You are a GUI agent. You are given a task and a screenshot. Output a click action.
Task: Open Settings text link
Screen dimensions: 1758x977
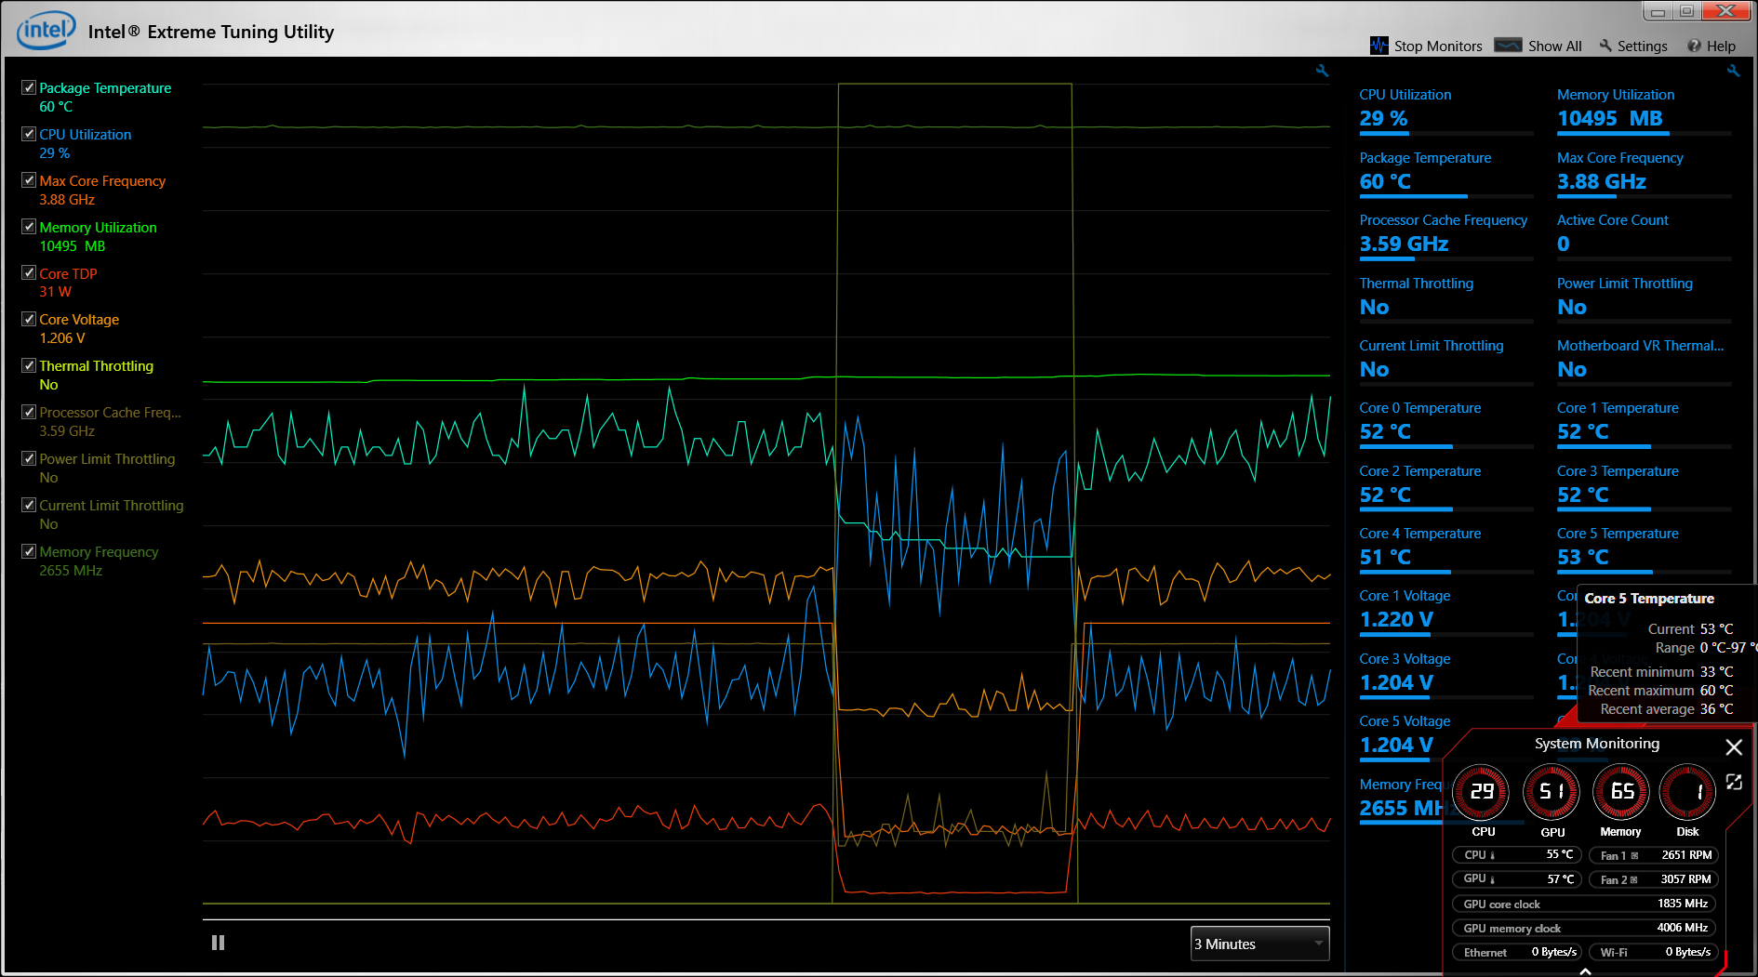(1643, 46)
